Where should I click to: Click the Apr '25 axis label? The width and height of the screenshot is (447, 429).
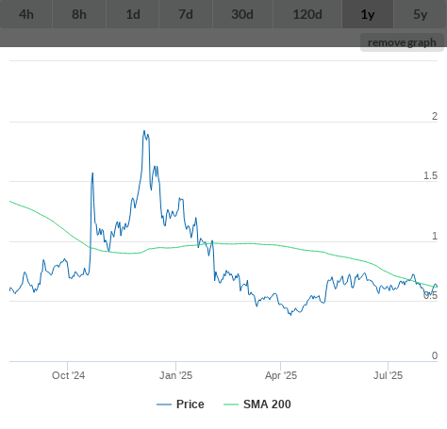click(x=281, y=375)
